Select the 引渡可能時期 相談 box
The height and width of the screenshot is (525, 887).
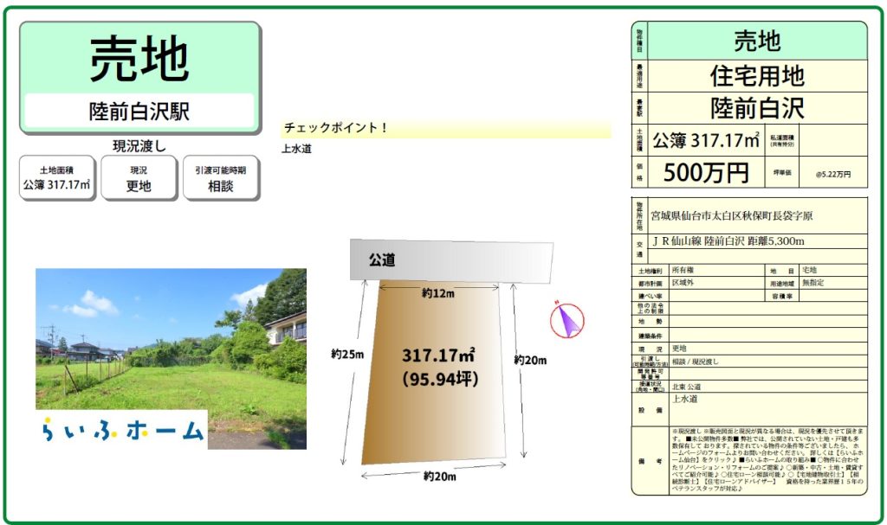click(x=220, y=178)
